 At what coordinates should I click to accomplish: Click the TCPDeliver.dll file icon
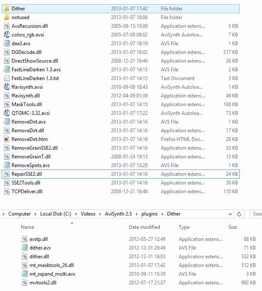(x=7, y=192)
